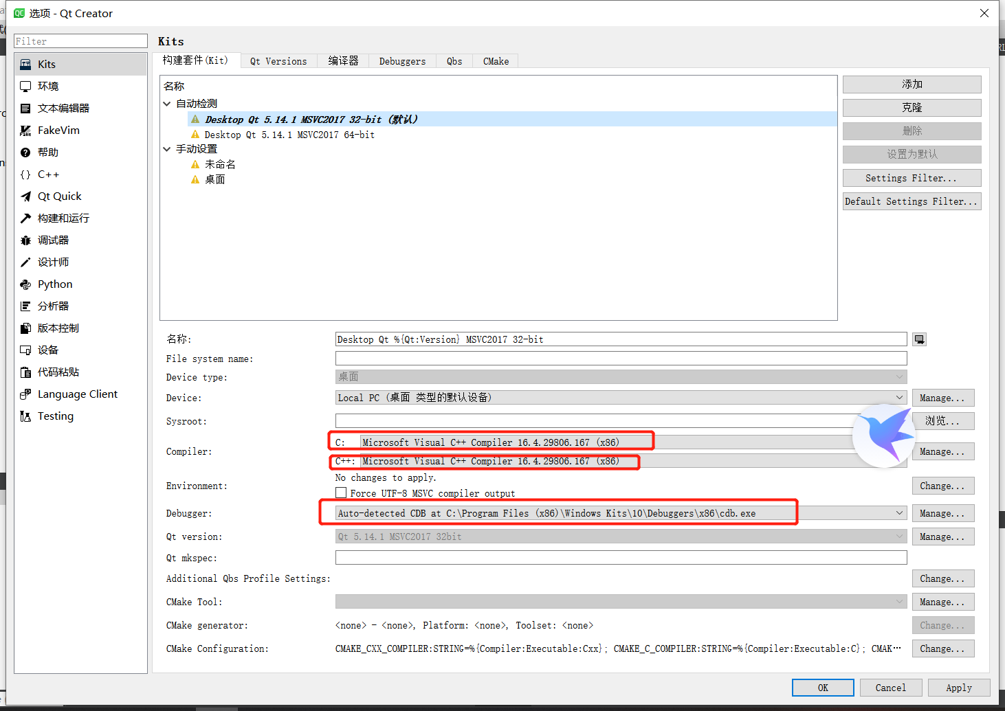This screenshot has width=1005, height=711.
Task: Open the Qt Quick paper-plane icon
Action: tap(25, 196)
